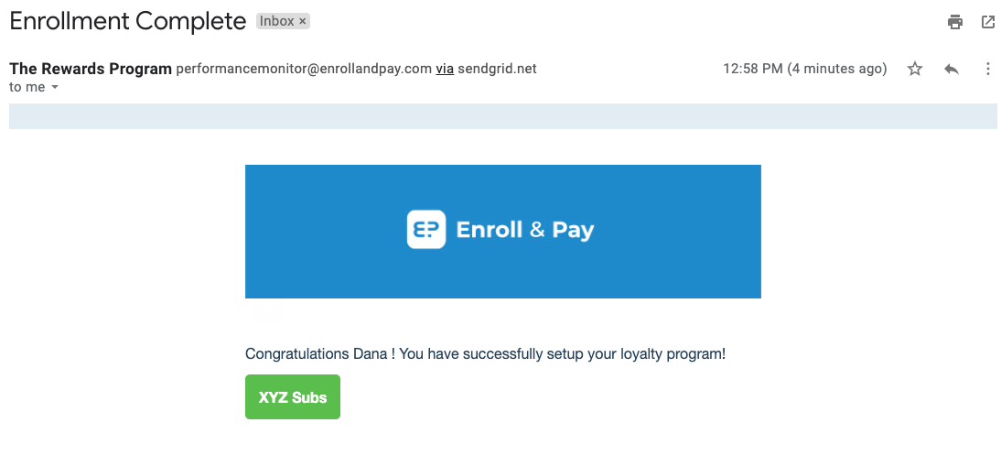The height and width of the screenshot is (455, 1001).
Task: Click the light blue bar above the banner
Action: [503, 116]
